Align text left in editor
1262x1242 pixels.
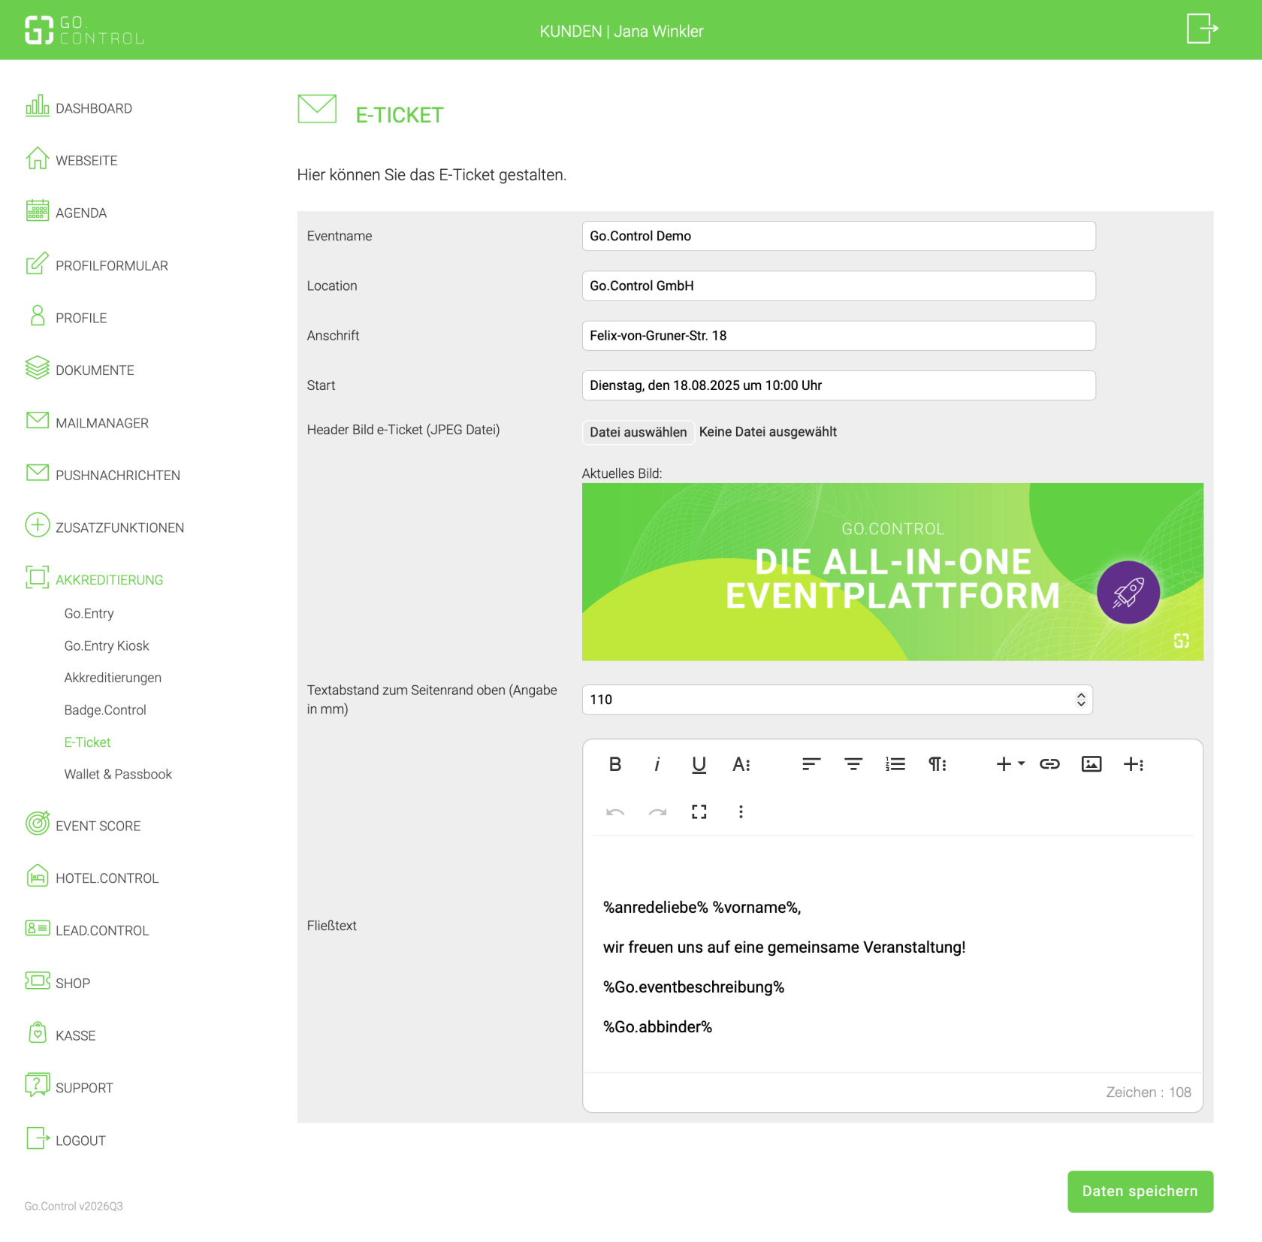click(x=811, y=764)
